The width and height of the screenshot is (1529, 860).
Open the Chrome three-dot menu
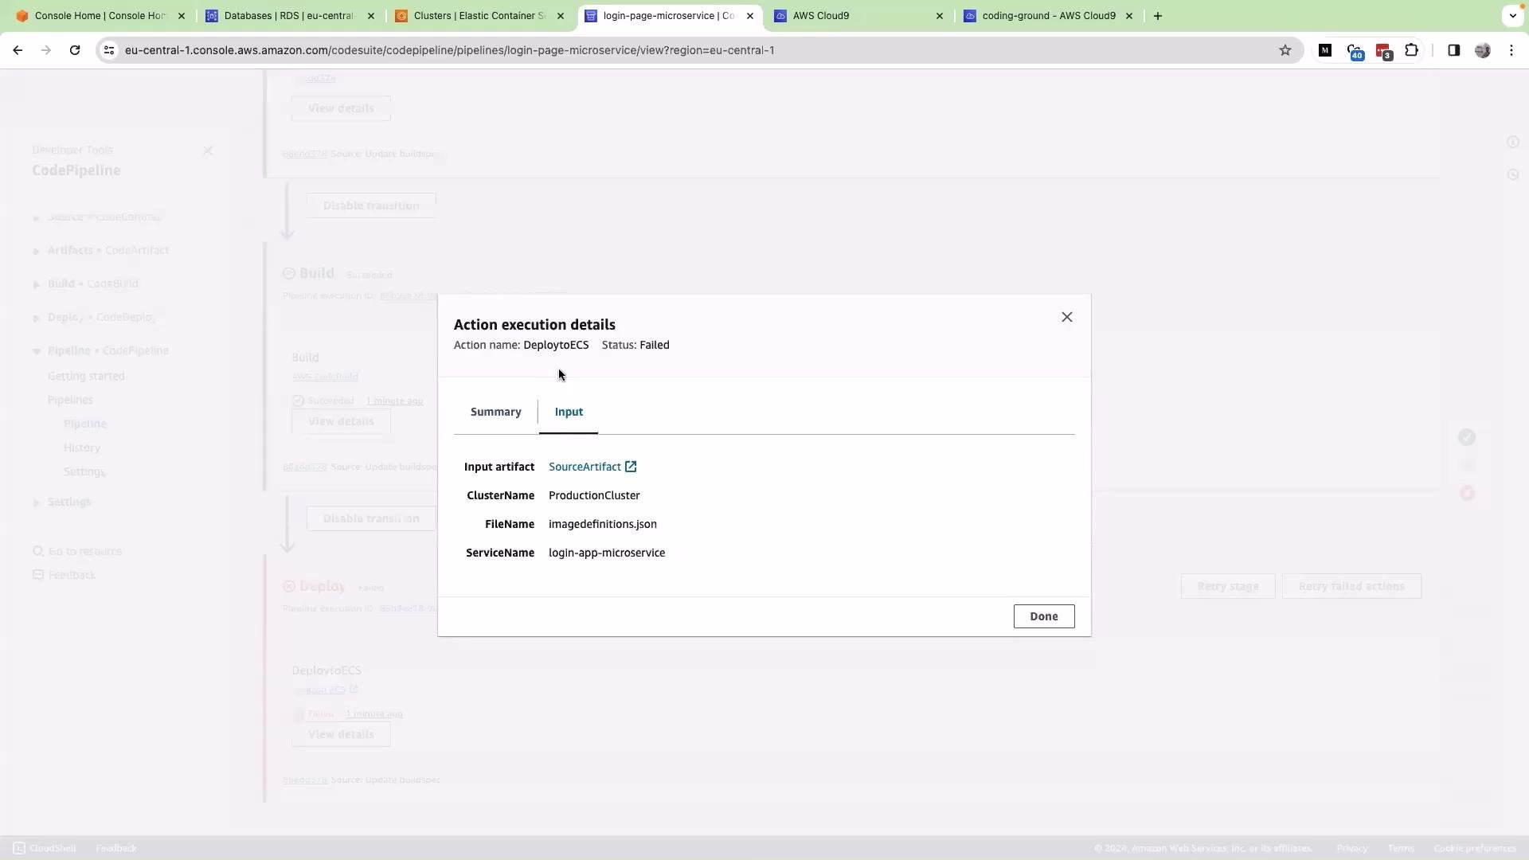(1511, 50)
